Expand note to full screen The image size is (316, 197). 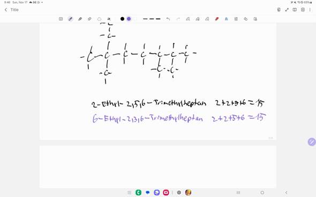pyautogui.click(x=287, y=10)
